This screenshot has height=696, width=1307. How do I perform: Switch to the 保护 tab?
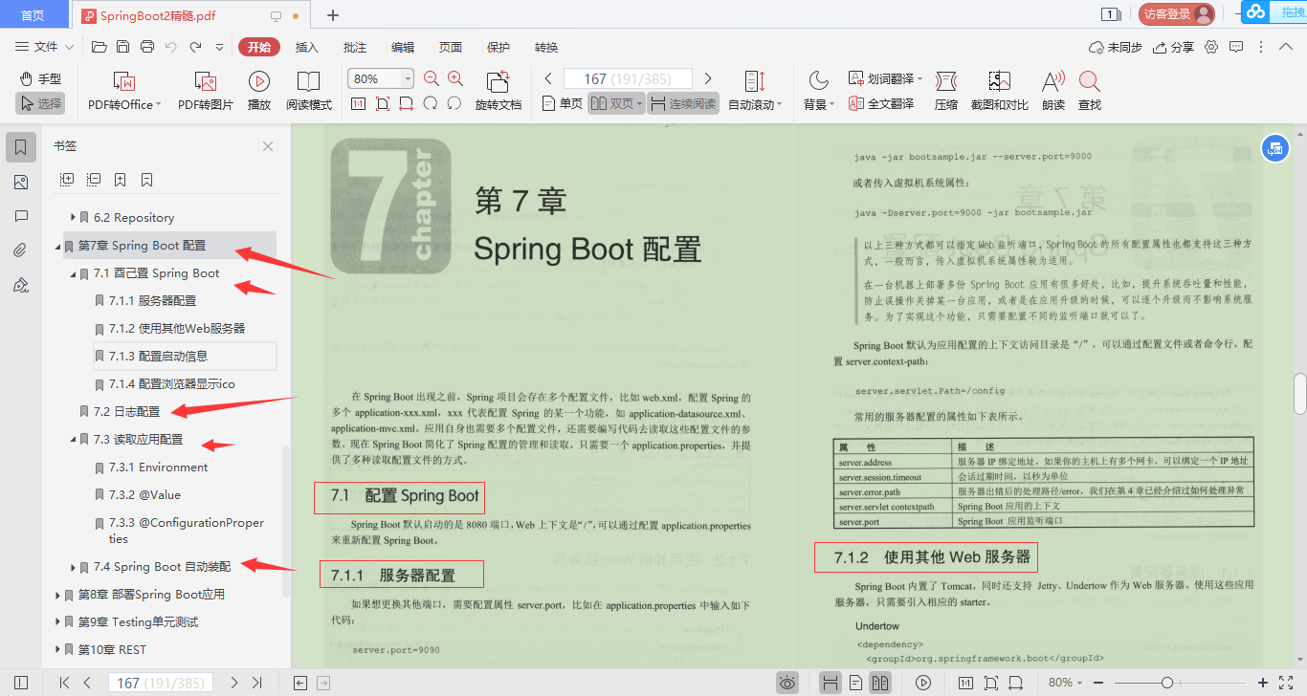[x=498, y=47]
